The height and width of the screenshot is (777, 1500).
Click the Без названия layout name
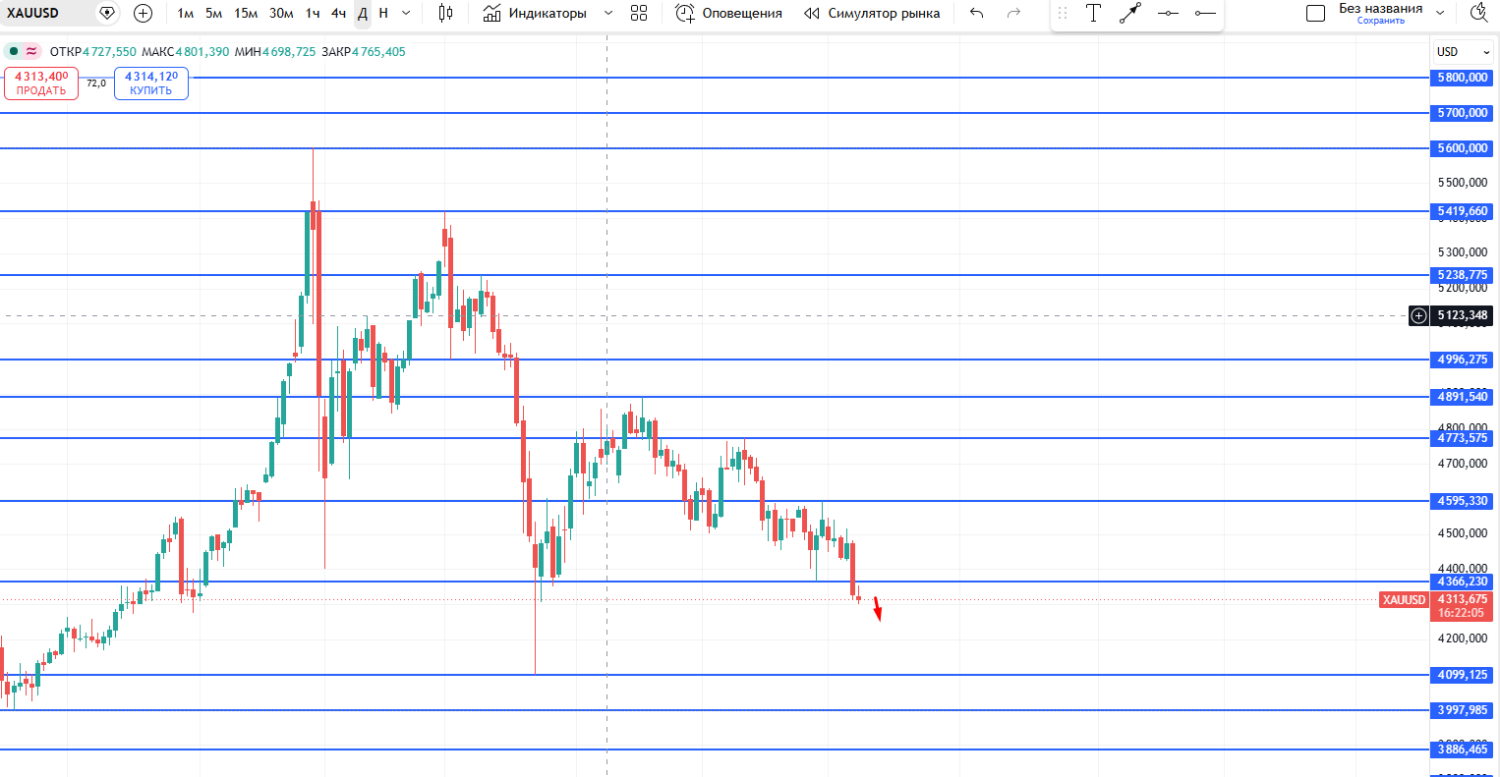(1380, 8)
